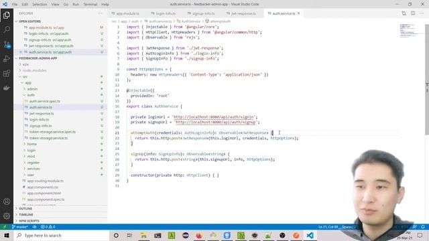429x241 pixels.
Task: Click the master branch in status bar
Action: coord(20,227)
